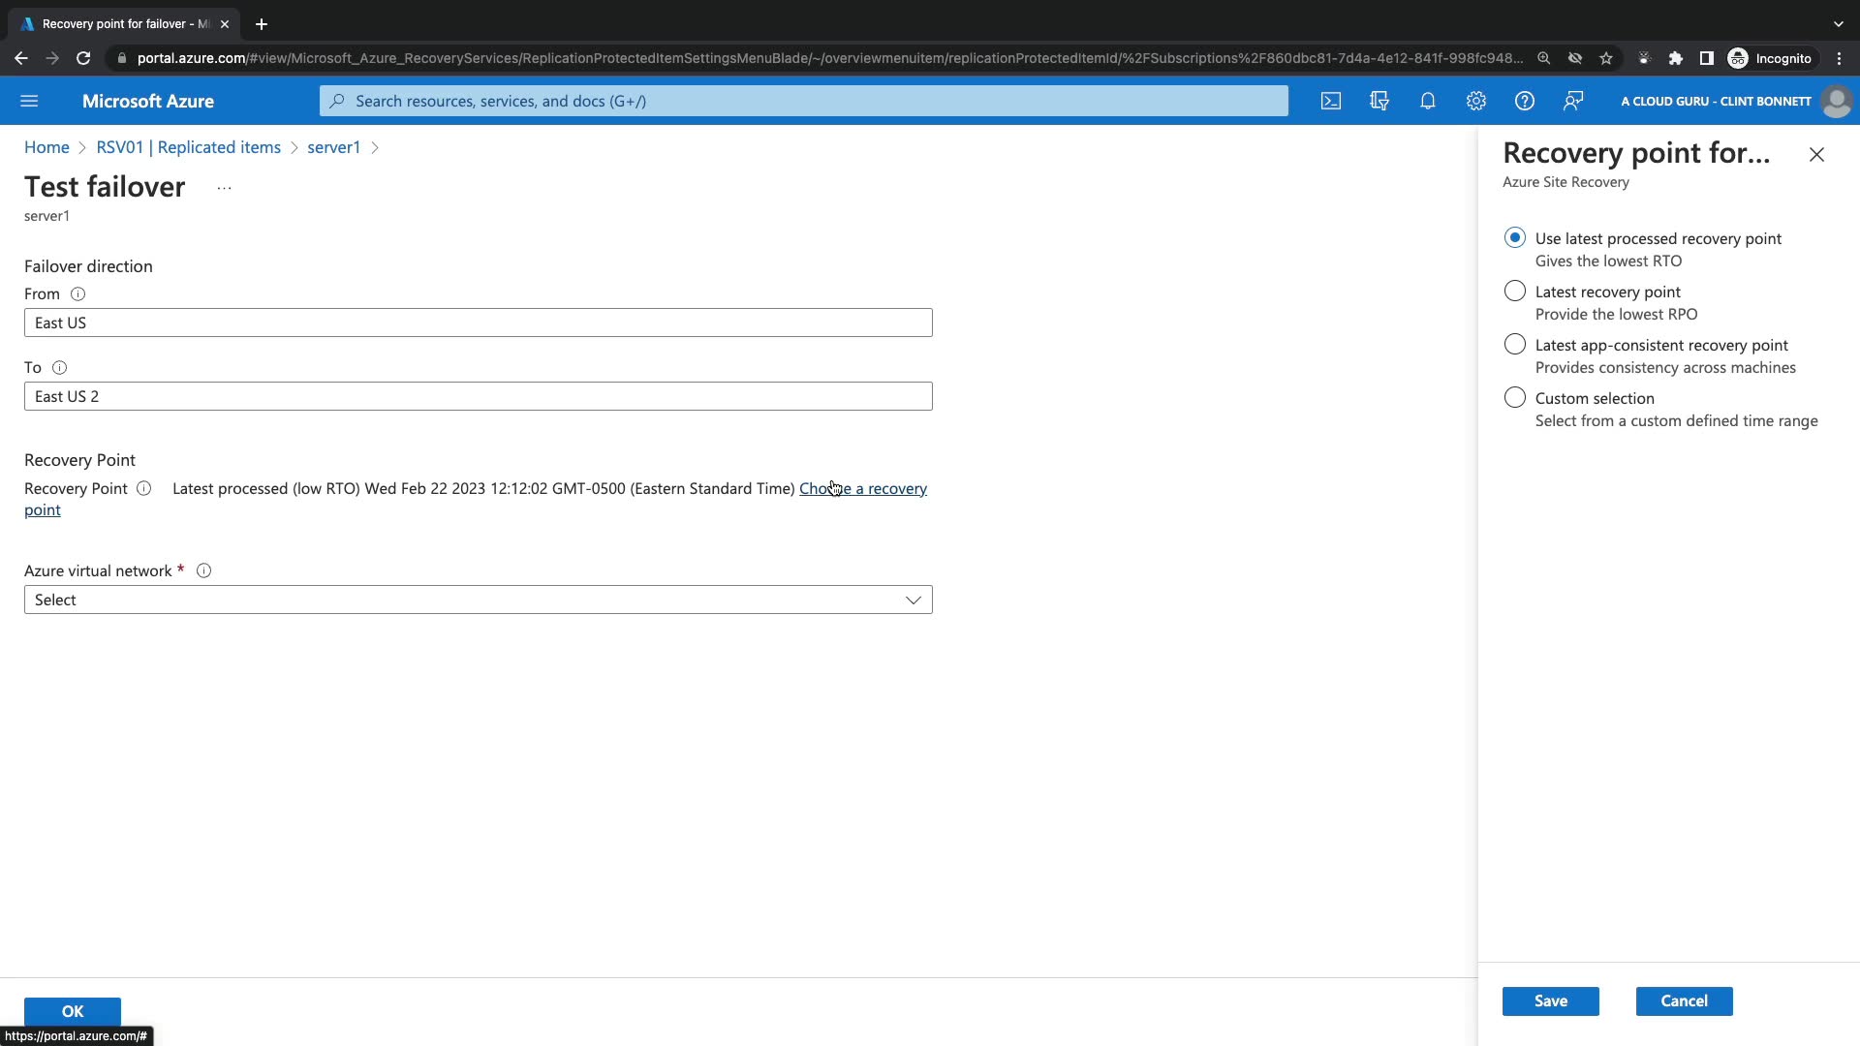Open the browser tab list chevron

click(1838, 23)
